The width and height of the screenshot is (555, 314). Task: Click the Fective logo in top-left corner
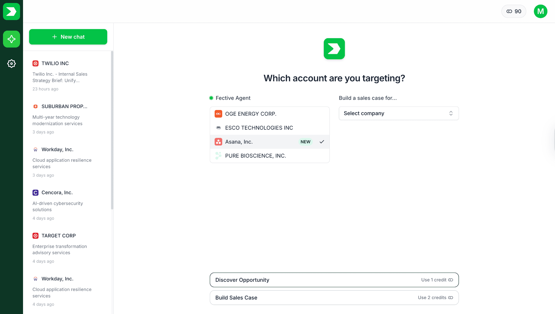(11, 11)
